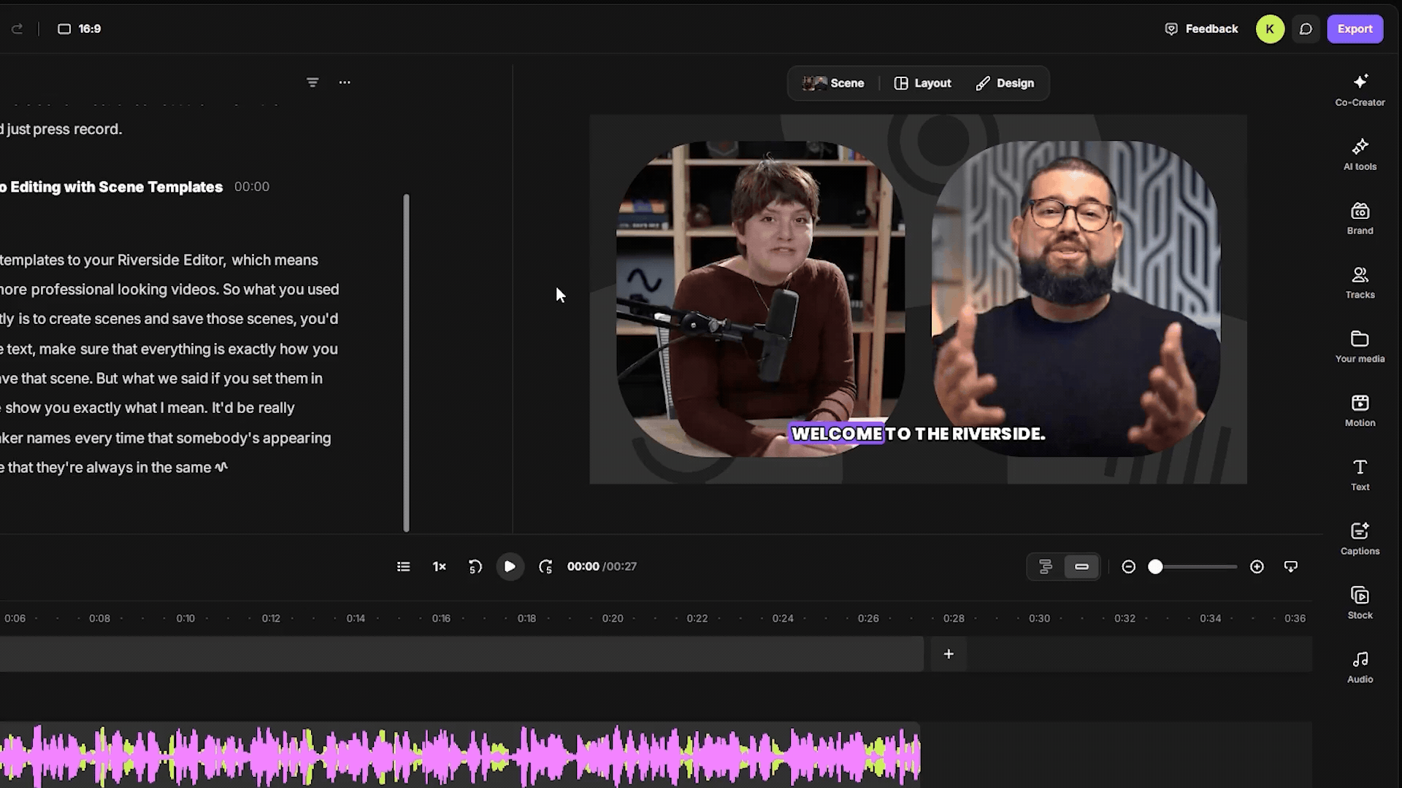Open the transcript three-dots menu
Image resolution: width=1402 pixels, height=788 pixels.
pyautogui.click(x=345, y=82)
